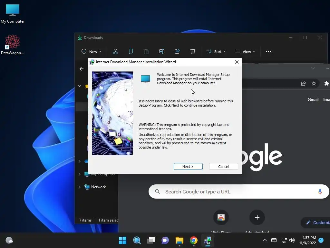The image size is (330, 248).
Task: Open the clock showing 4:37 PM
Action: point(307,240)
